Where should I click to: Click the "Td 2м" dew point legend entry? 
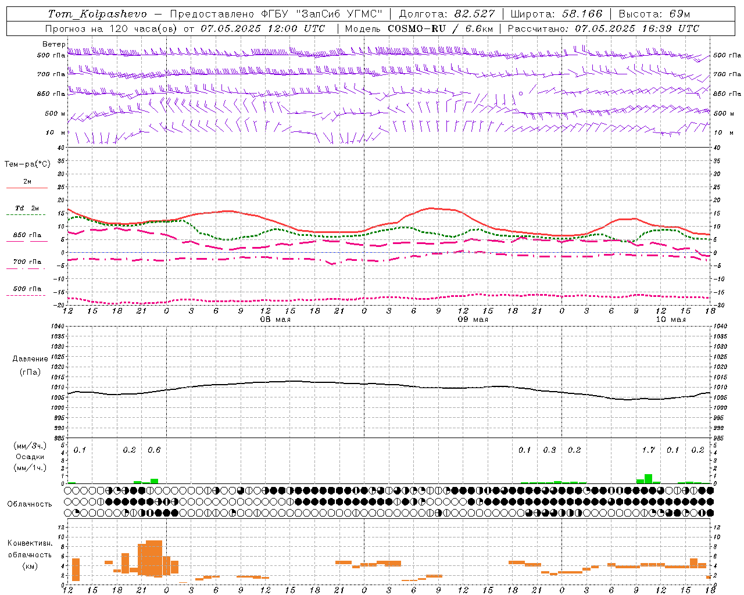click(x=27, y=208)
